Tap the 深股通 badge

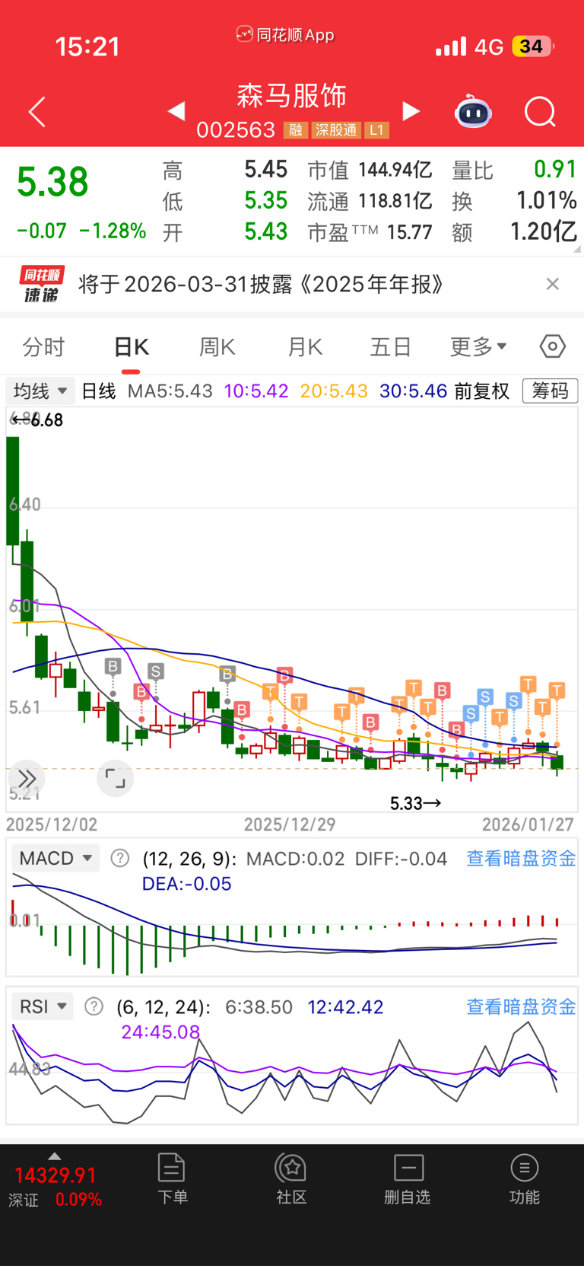point(336,130)
